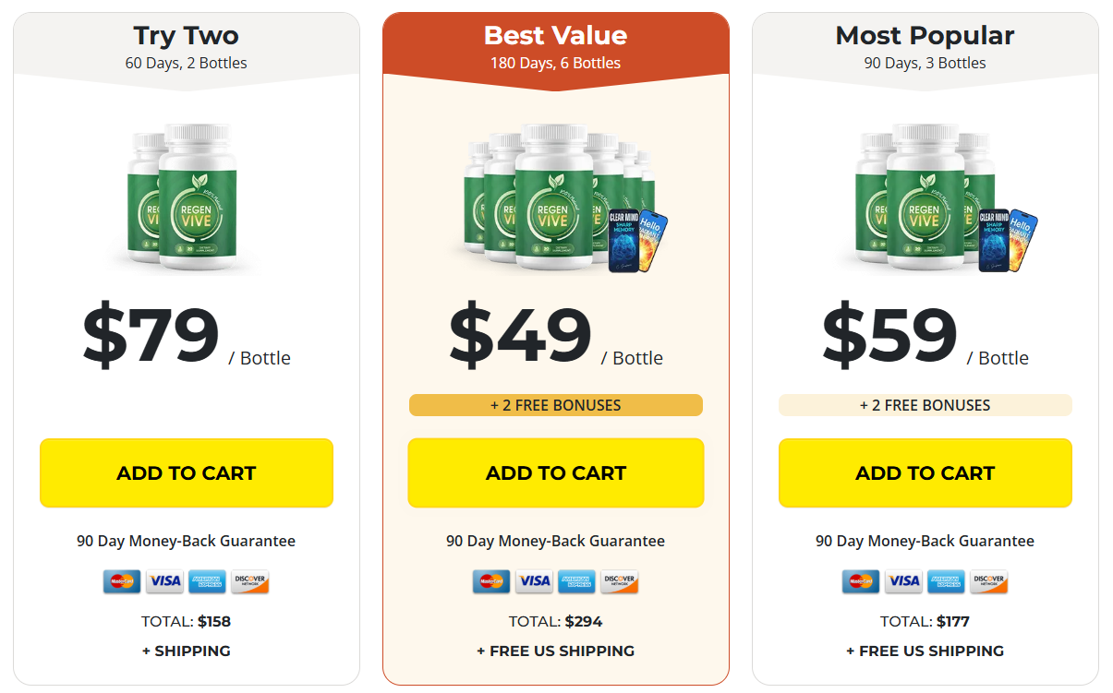Viewport: 1113px width, 693px height.
Task: Click the Visa icon under Try Two
Action: [164, 581]
